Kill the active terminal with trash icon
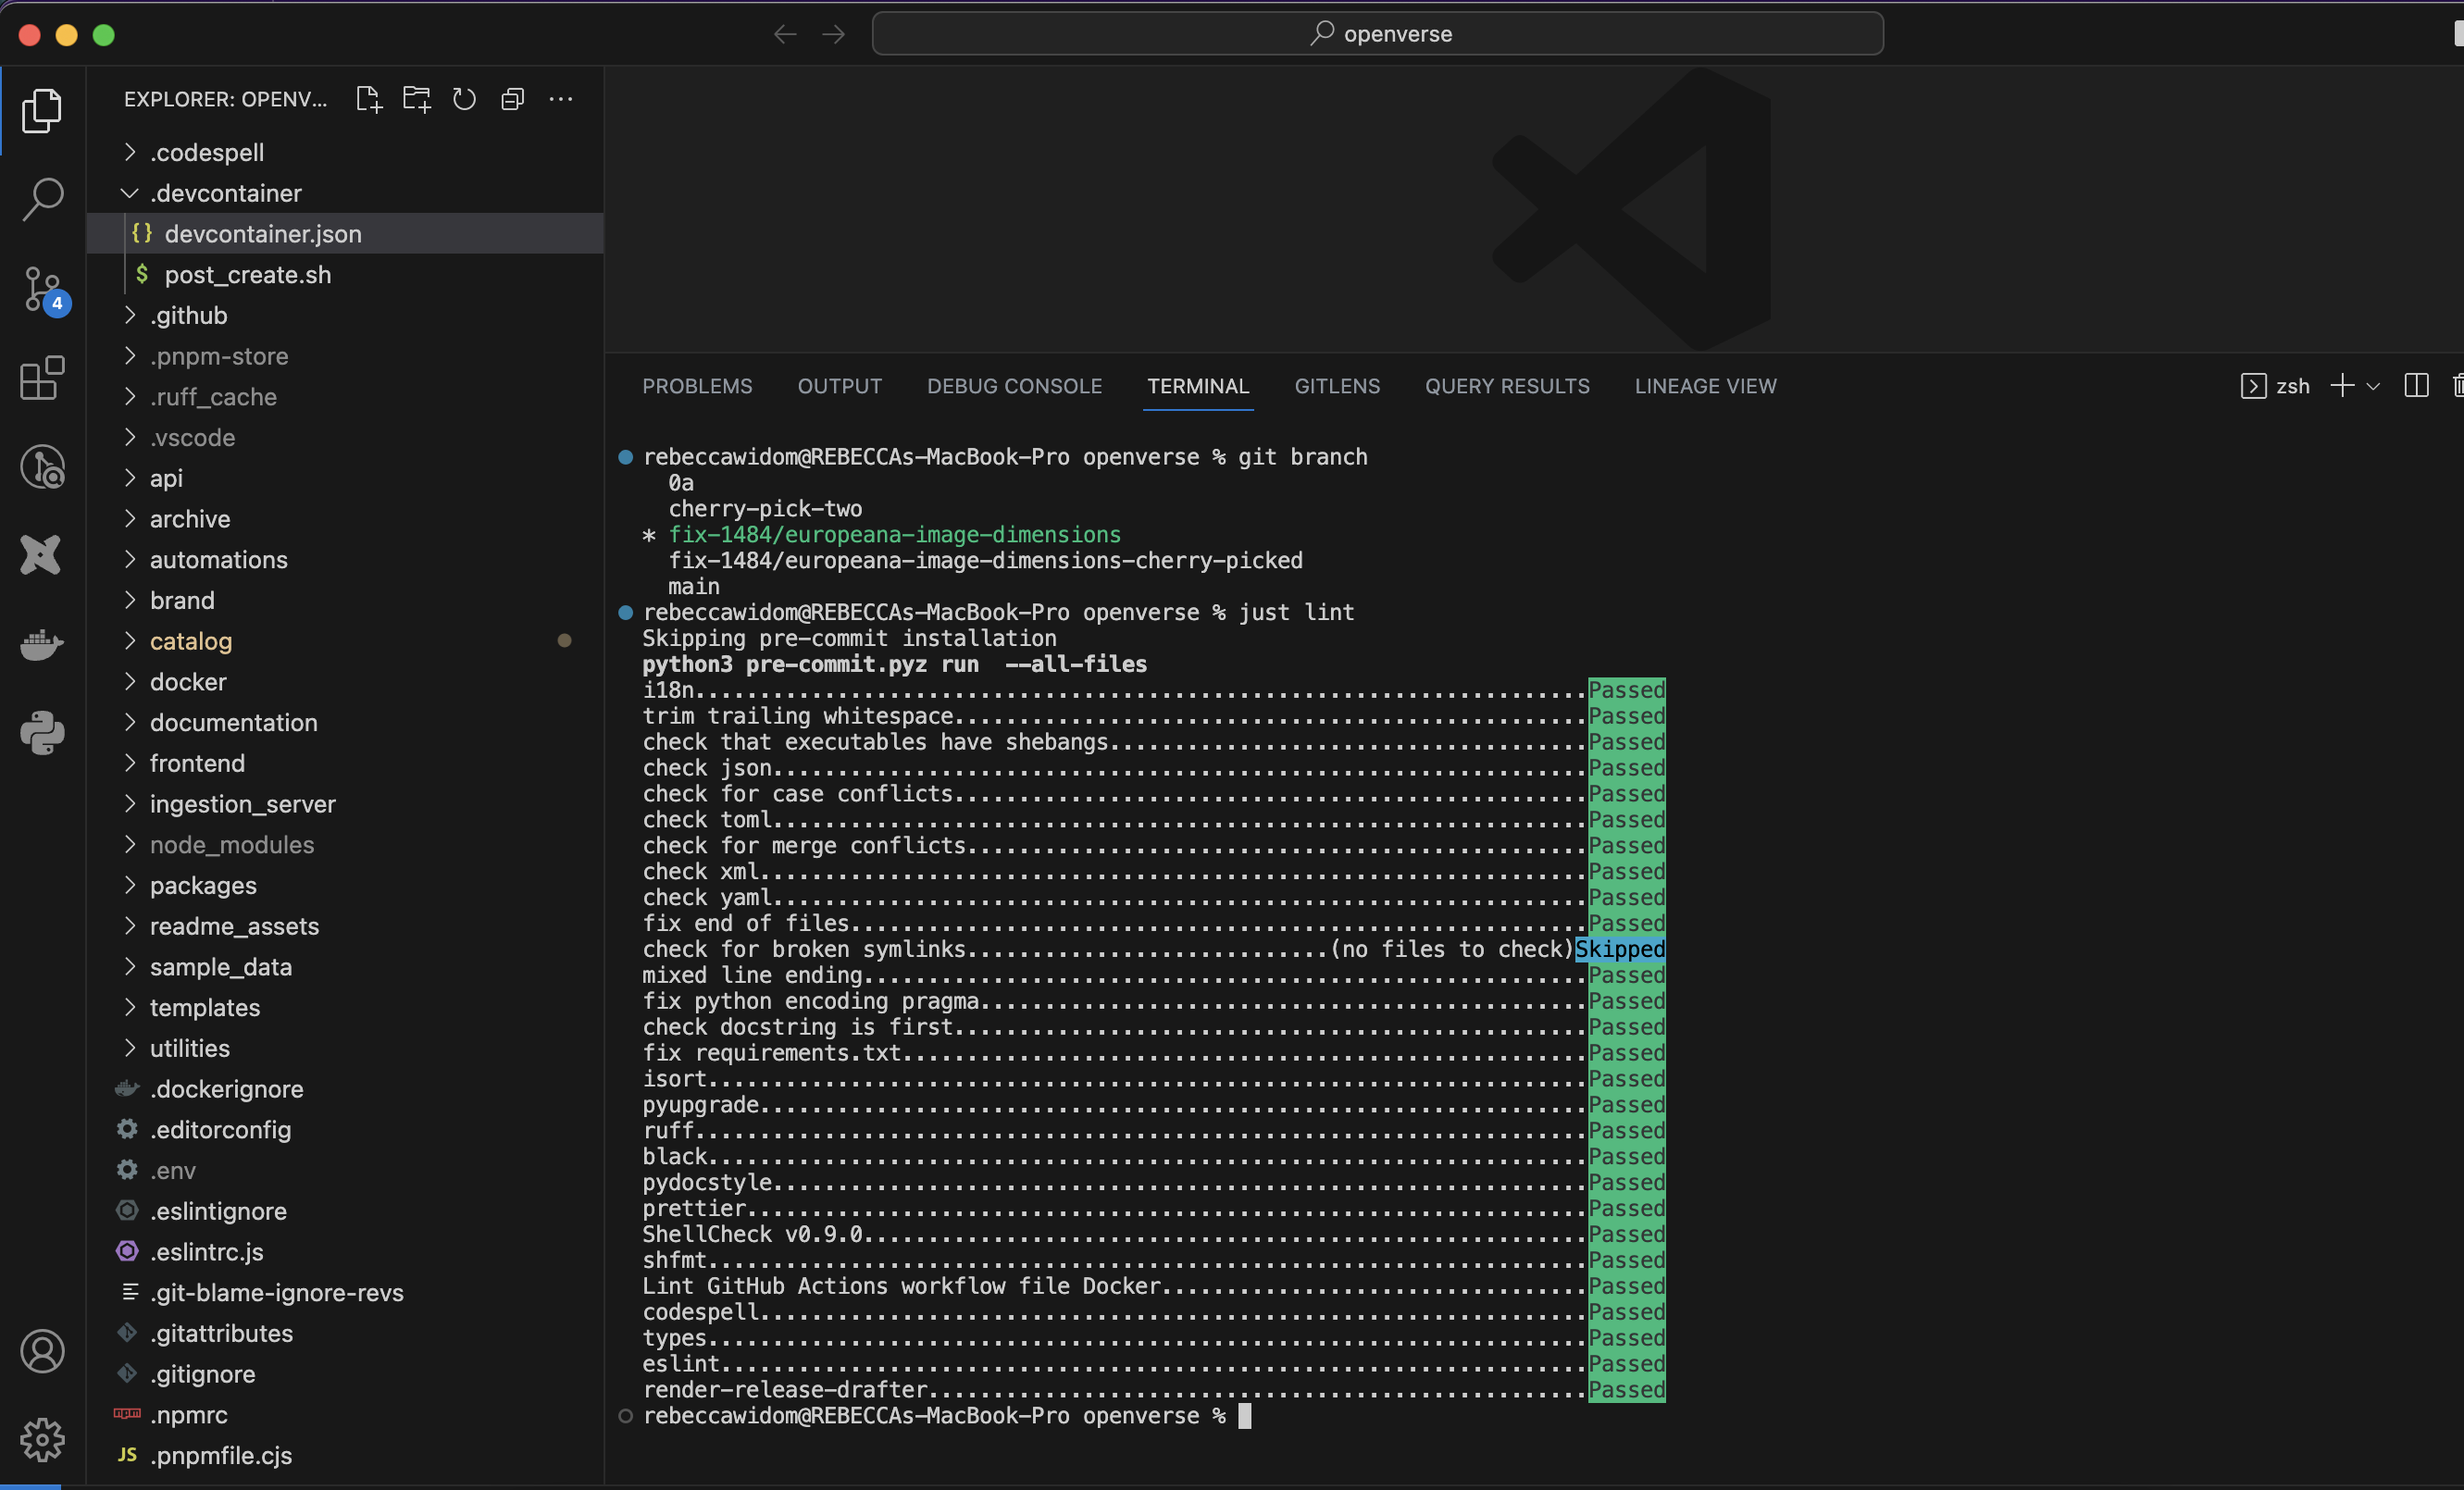This screenshot has width=2464, height=1490. tap(2456, 386)
